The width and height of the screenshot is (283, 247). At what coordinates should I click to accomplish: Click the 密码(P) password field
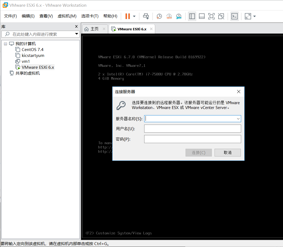point(193,139)
